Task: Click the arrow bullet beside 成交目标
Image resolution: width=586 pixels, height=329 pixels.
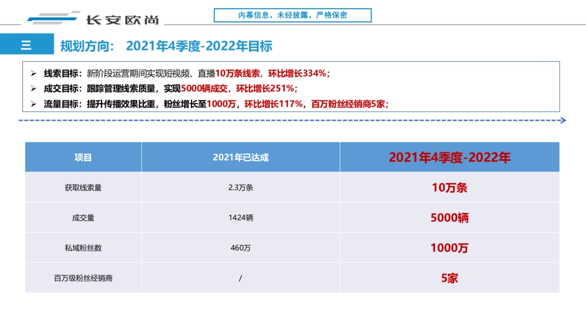Action: click(33, 89)
